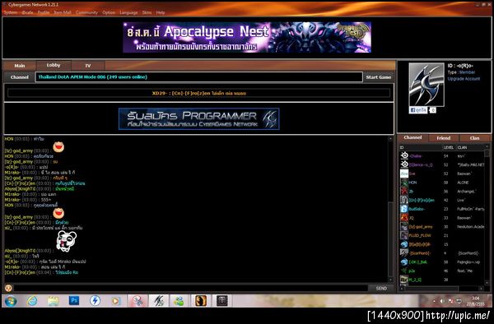Click avatar icon of FLUID_FLOW user

404,235
